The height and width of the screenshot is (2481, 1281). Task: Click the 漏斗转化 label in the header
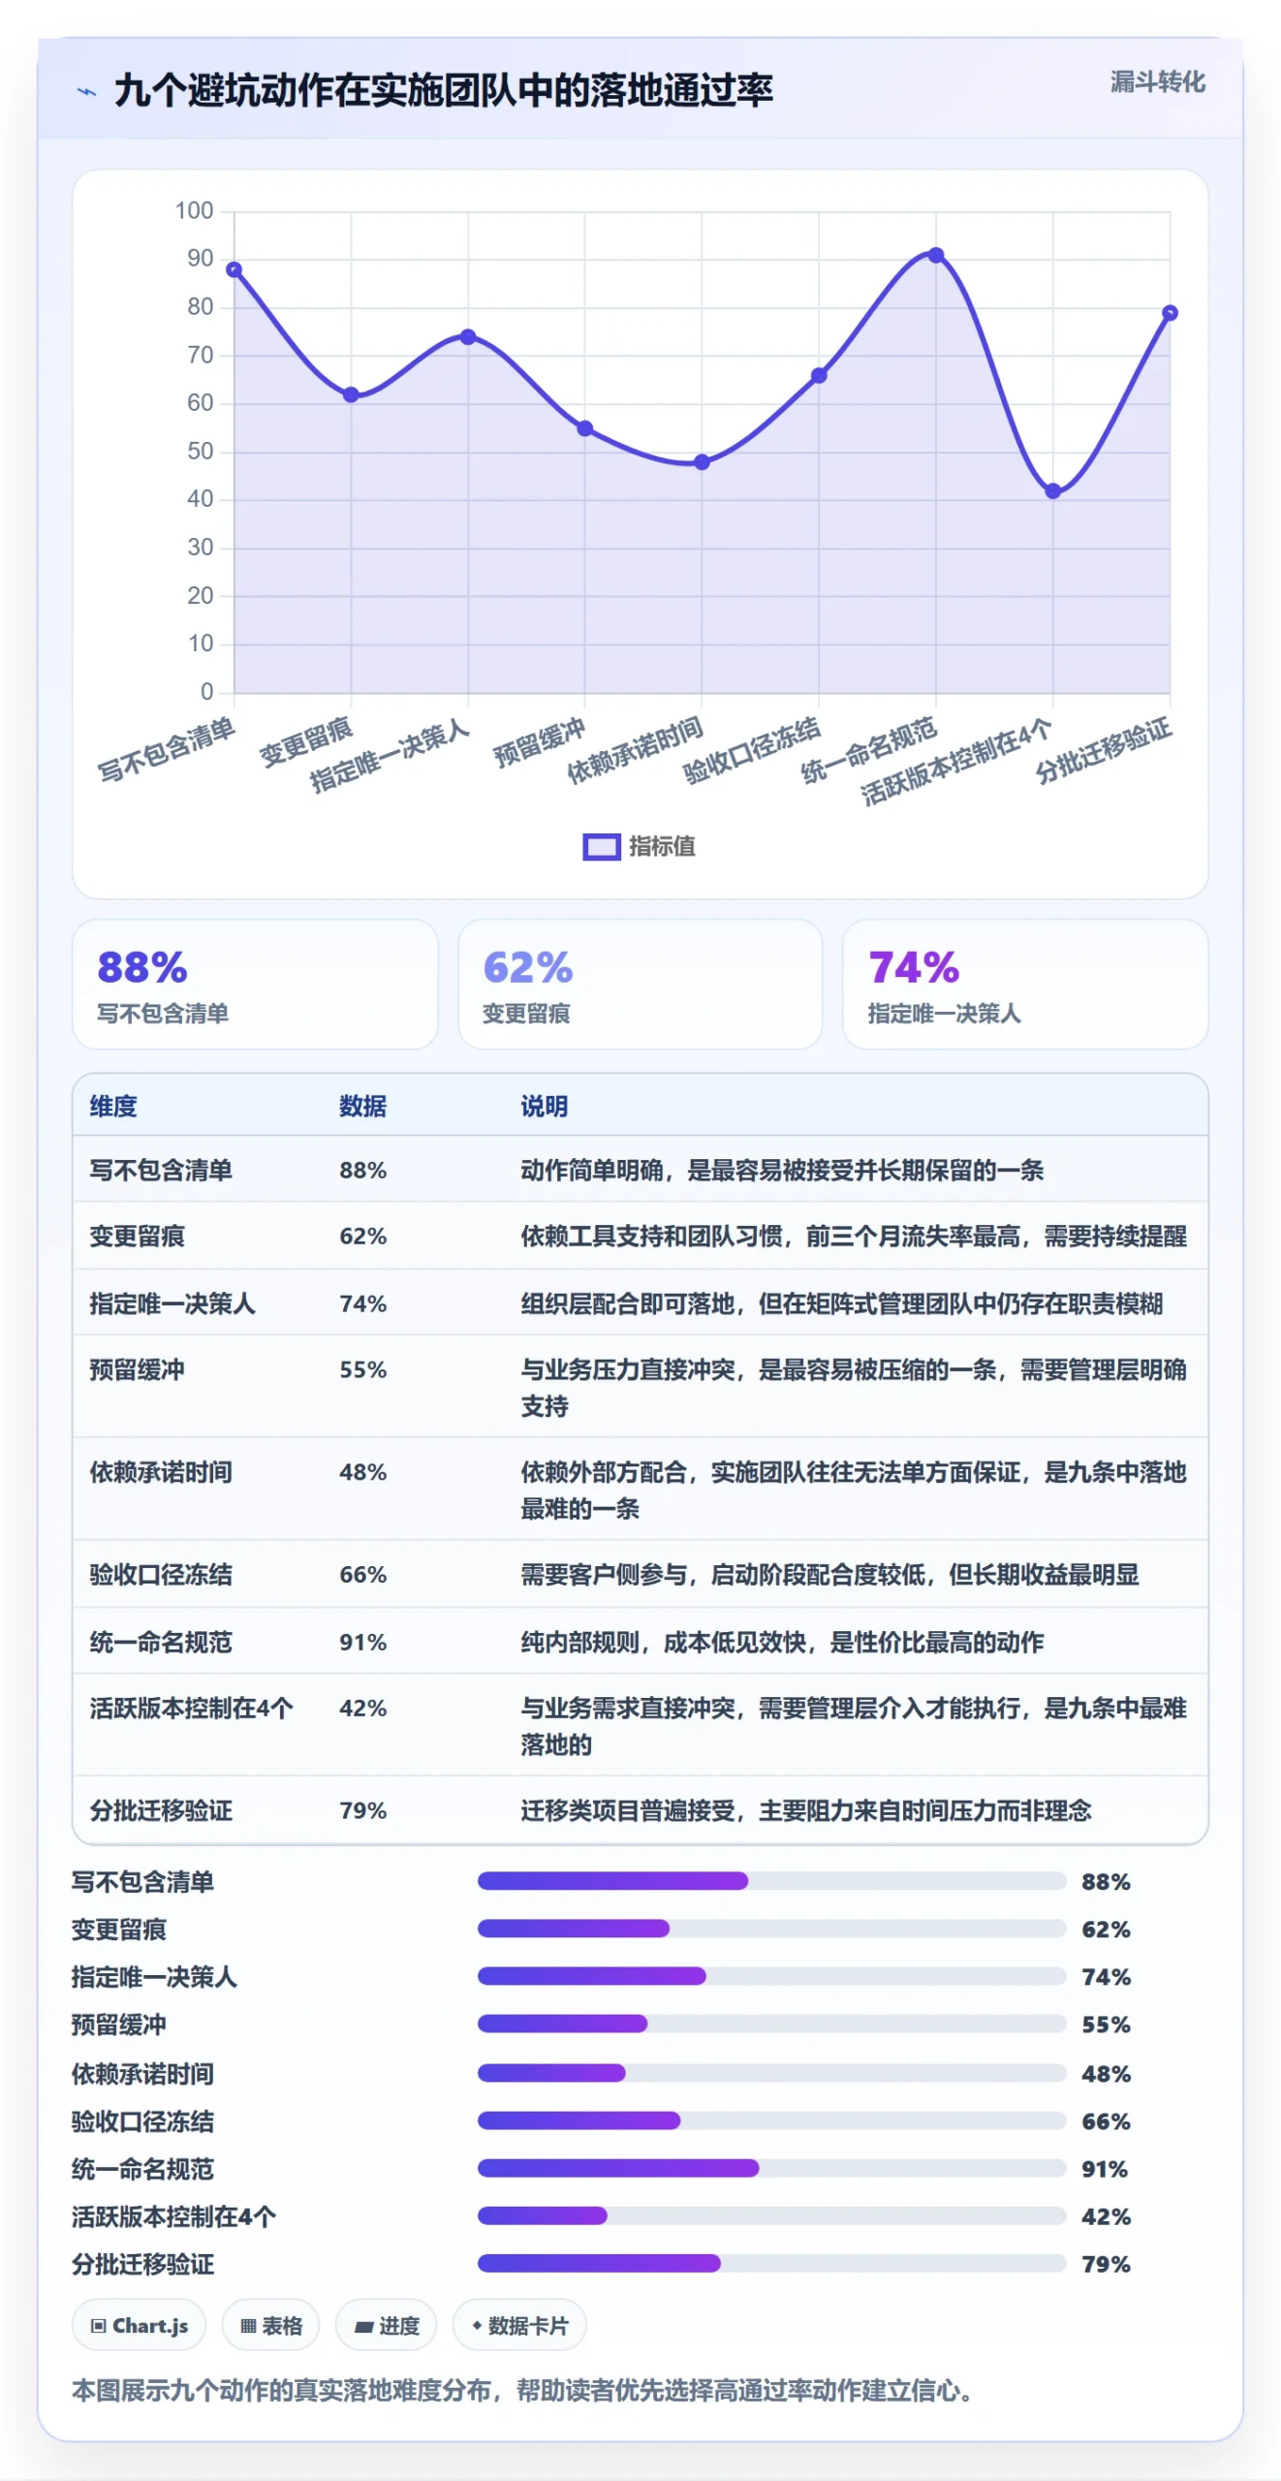[x=1157, y=82]
